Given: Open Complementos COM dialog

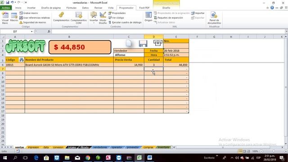Looking at the screenshot, I should 79,18.
